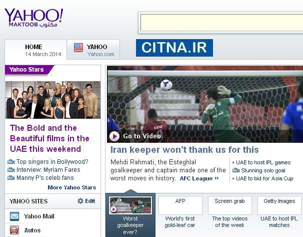The width and height of the screenshot is (303, 237).
Task: Click the Go to Video play button
Action: 114,136
